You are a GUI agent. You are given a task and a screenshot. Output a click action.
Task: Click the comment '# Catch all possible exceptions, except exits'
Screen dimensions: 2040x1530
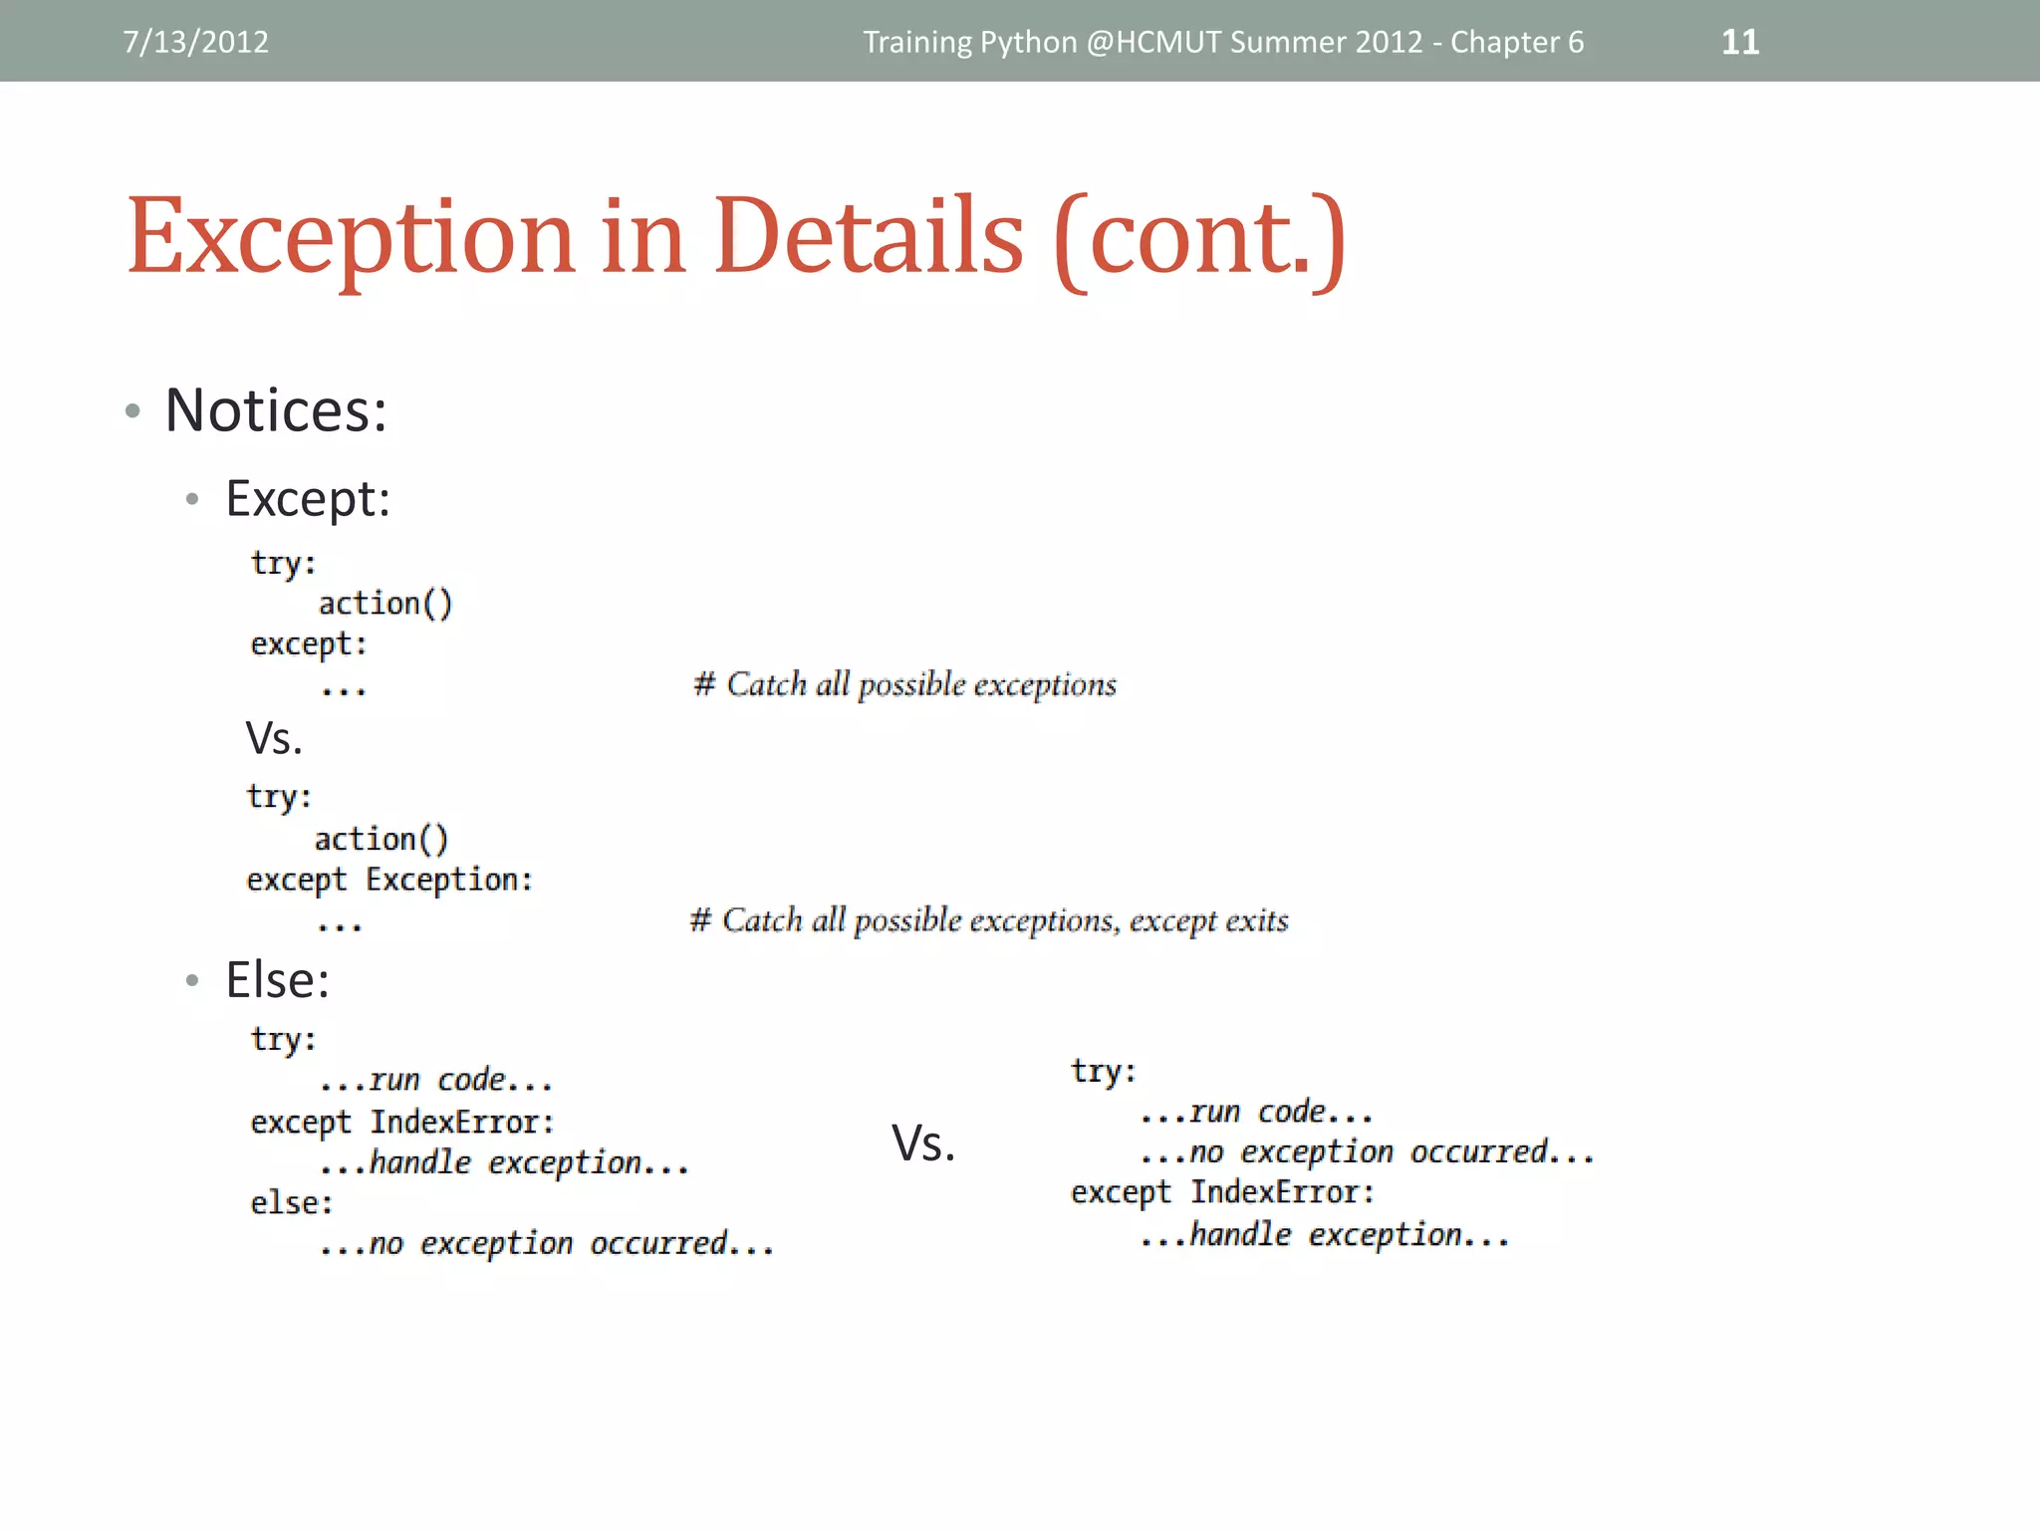989,920
